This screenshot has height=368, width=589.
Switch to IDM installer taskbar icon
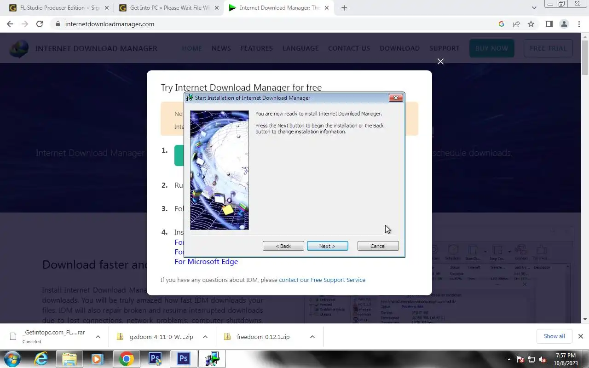pyautogui.click(x=212, y=359)
